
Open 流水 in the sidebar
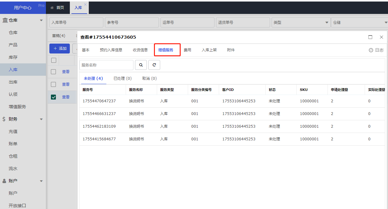(13, 168)
